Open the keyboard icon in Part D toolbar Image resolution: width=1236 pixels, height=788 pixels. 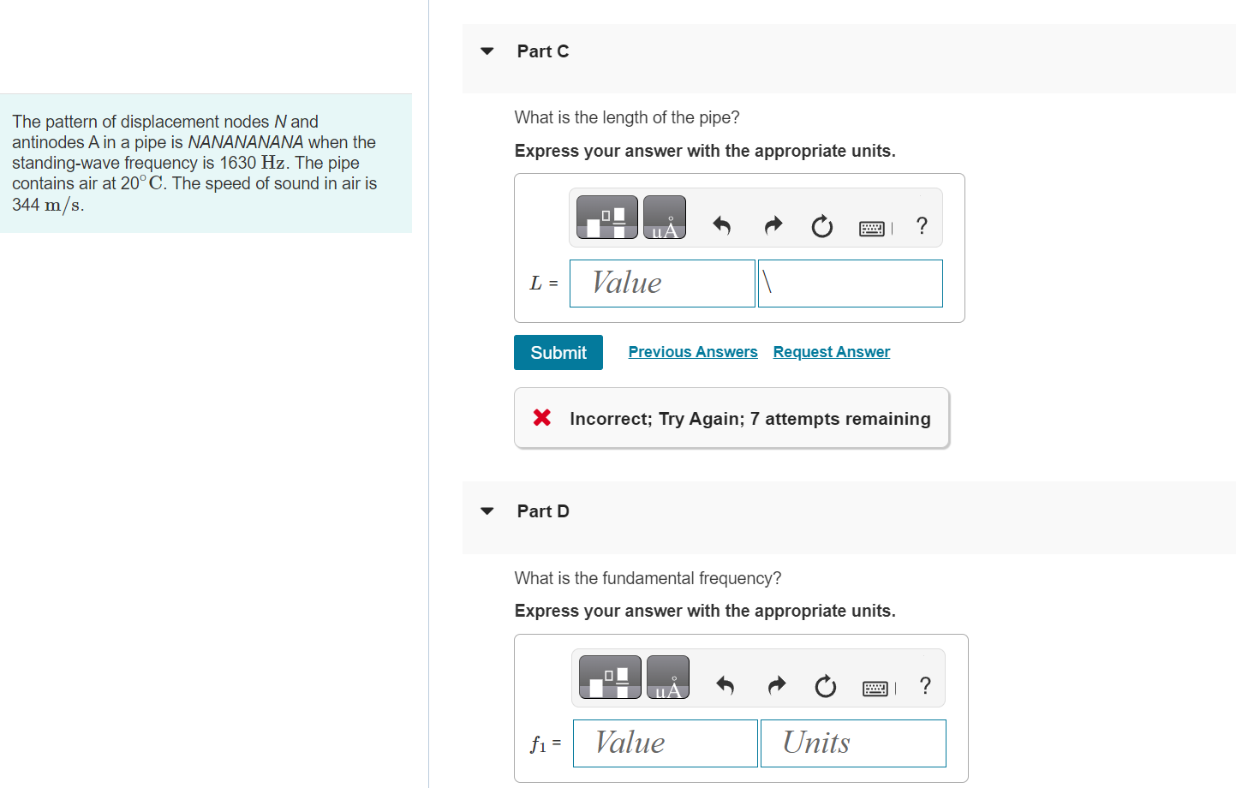pyautogui.click(x=875, y=687)
